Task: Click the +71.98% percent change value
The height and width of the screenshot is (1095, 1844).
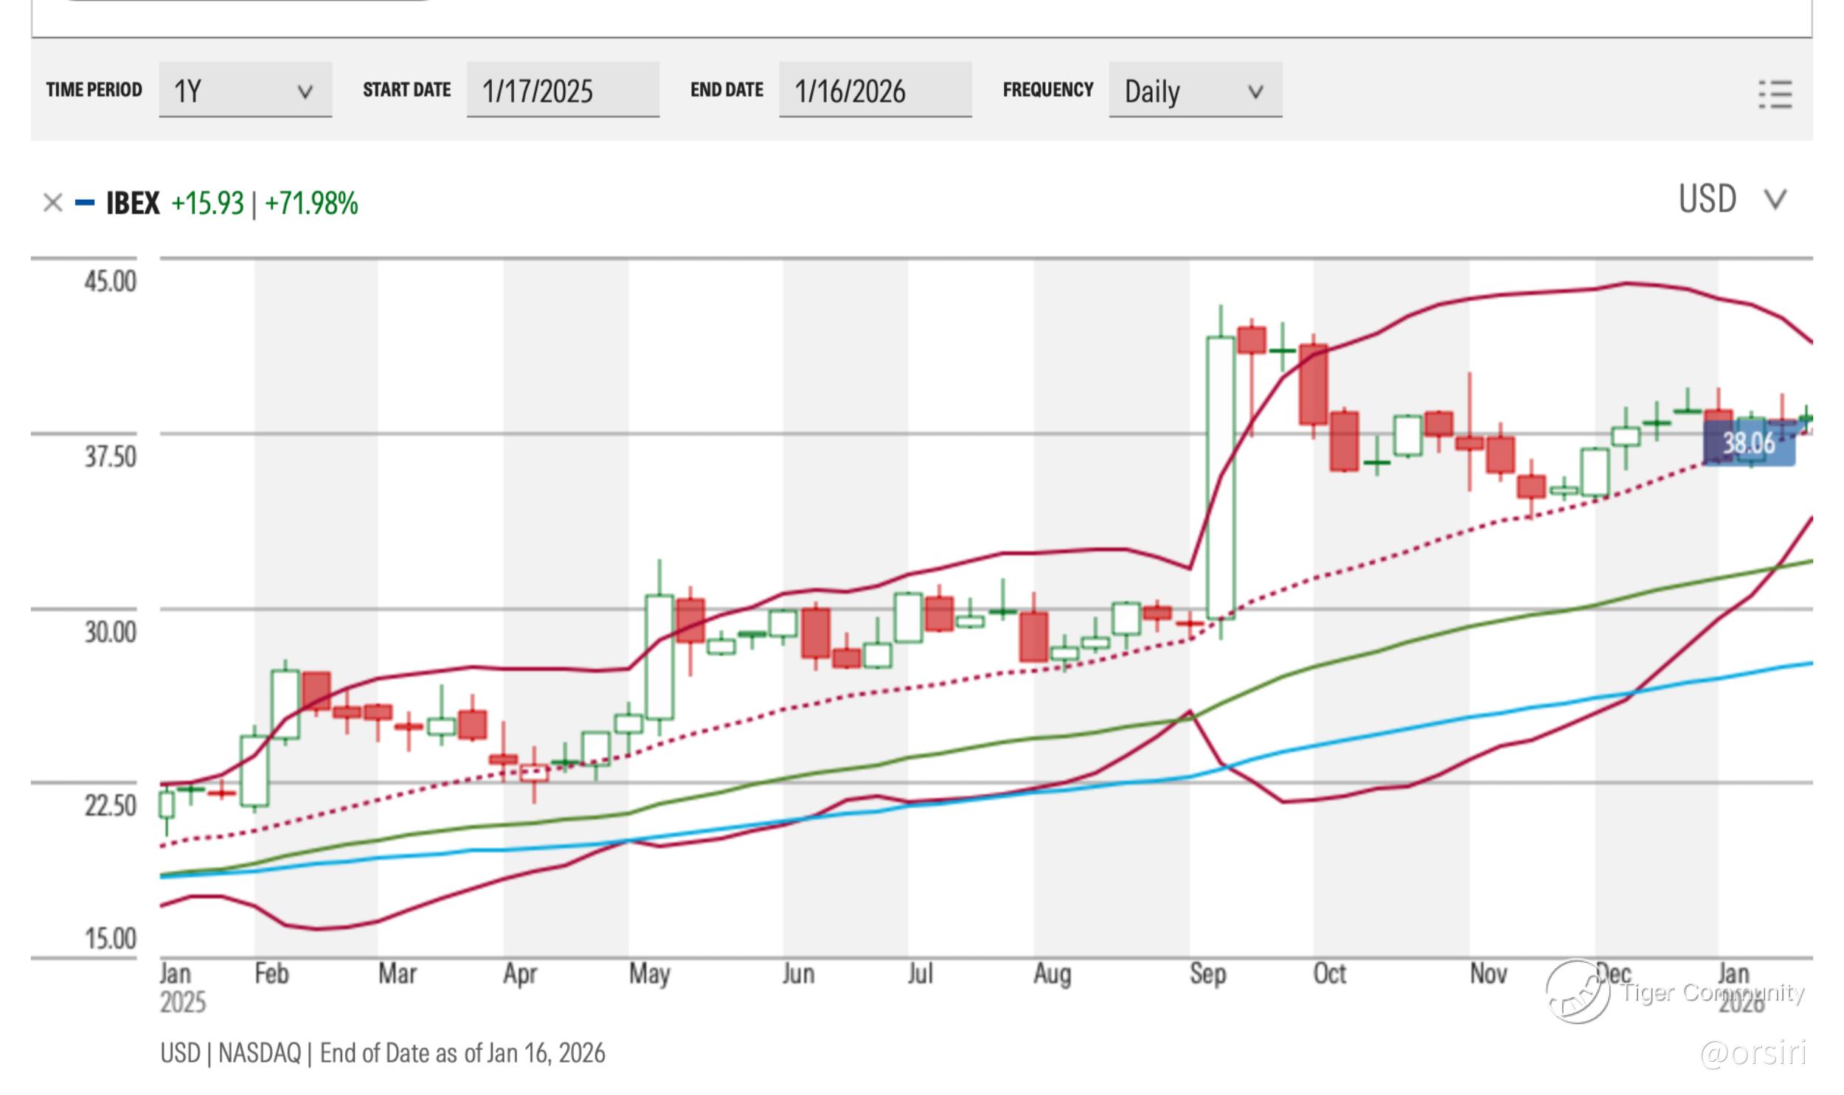Action: click(x=311, y=203)
